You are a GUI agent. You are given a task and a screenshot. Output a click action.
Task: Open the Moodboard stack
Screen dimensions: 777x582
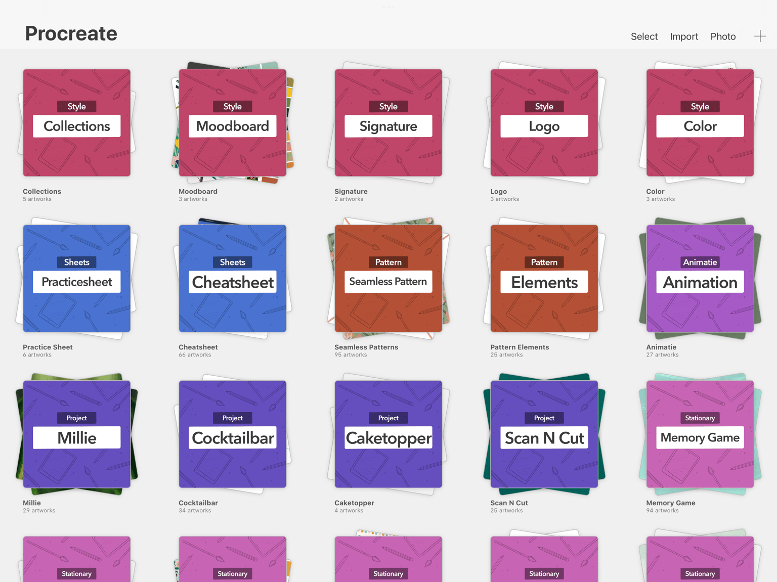[x=233, y=123]
